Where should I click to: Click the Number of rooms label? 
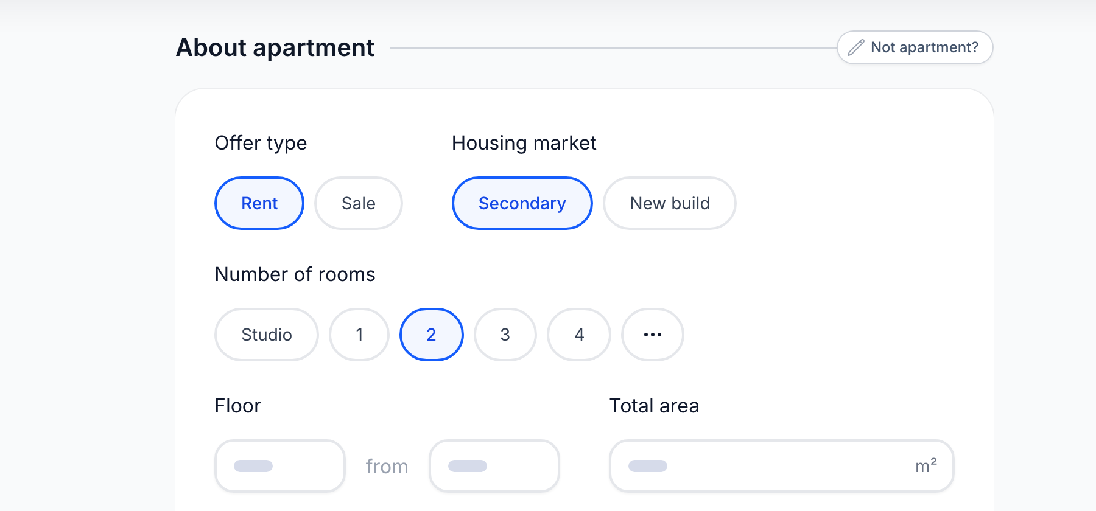pos(295,274)
